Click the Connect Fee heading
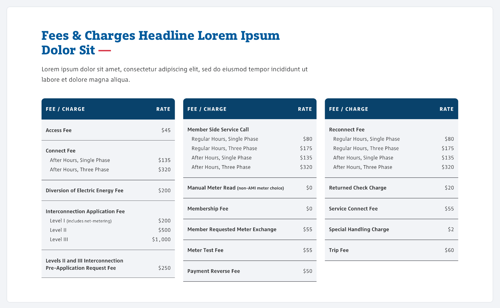 tap(60, 151)
